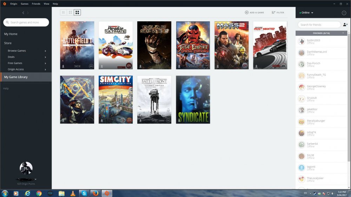This screenshot has width=351, height=197.
Task: Open NOX game tile
Action: pyautogui.click(x=77, y=99)
